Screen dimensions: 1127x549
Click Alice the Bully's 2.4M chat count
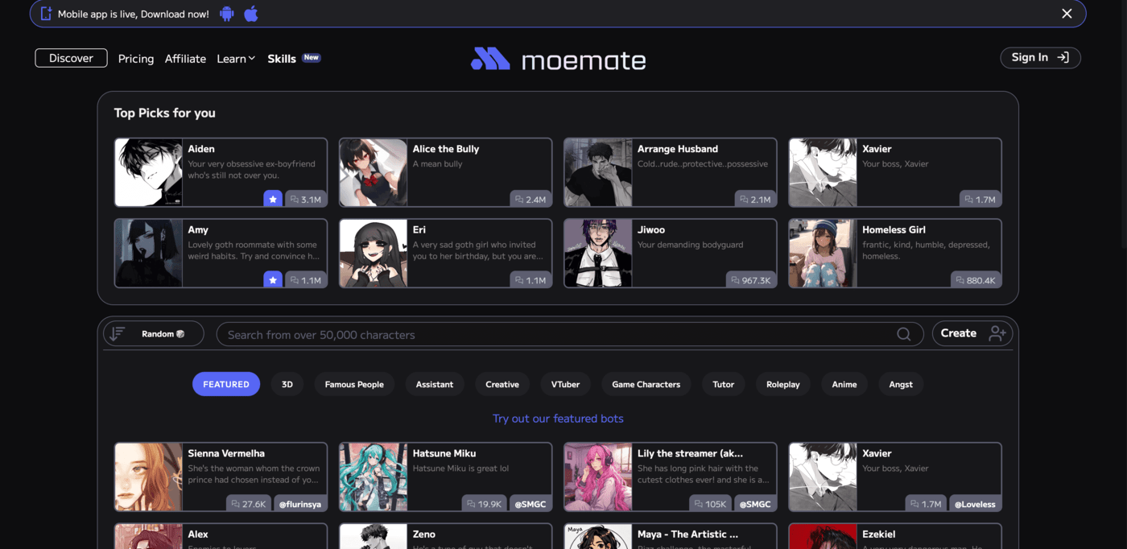click(530, 199)
